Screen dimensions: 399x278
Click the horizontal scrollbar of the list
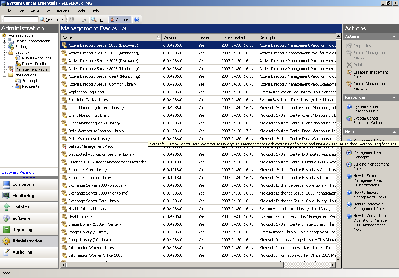(174, 265)
